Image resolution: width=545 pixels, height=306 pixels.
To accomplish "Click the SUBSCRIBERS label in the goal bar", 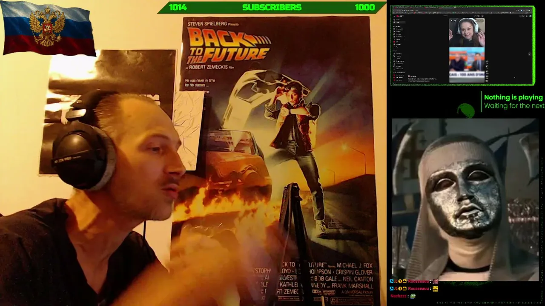I will click(x=272, y=7).
